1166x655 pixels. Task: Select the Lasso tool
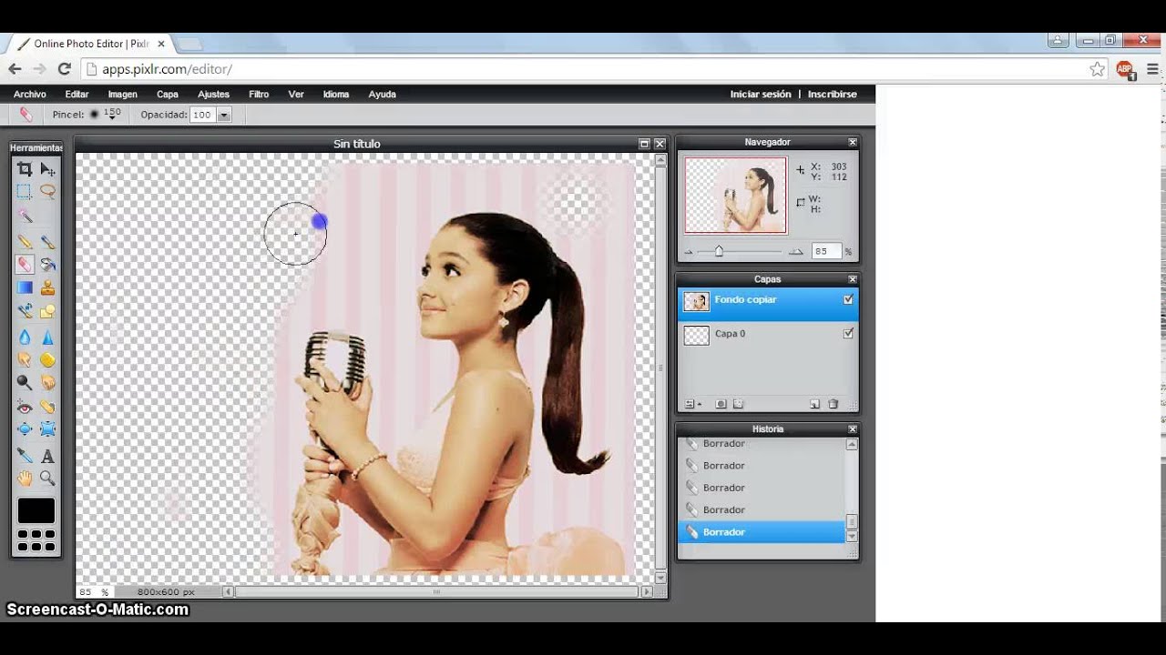(x=47, y=192)
